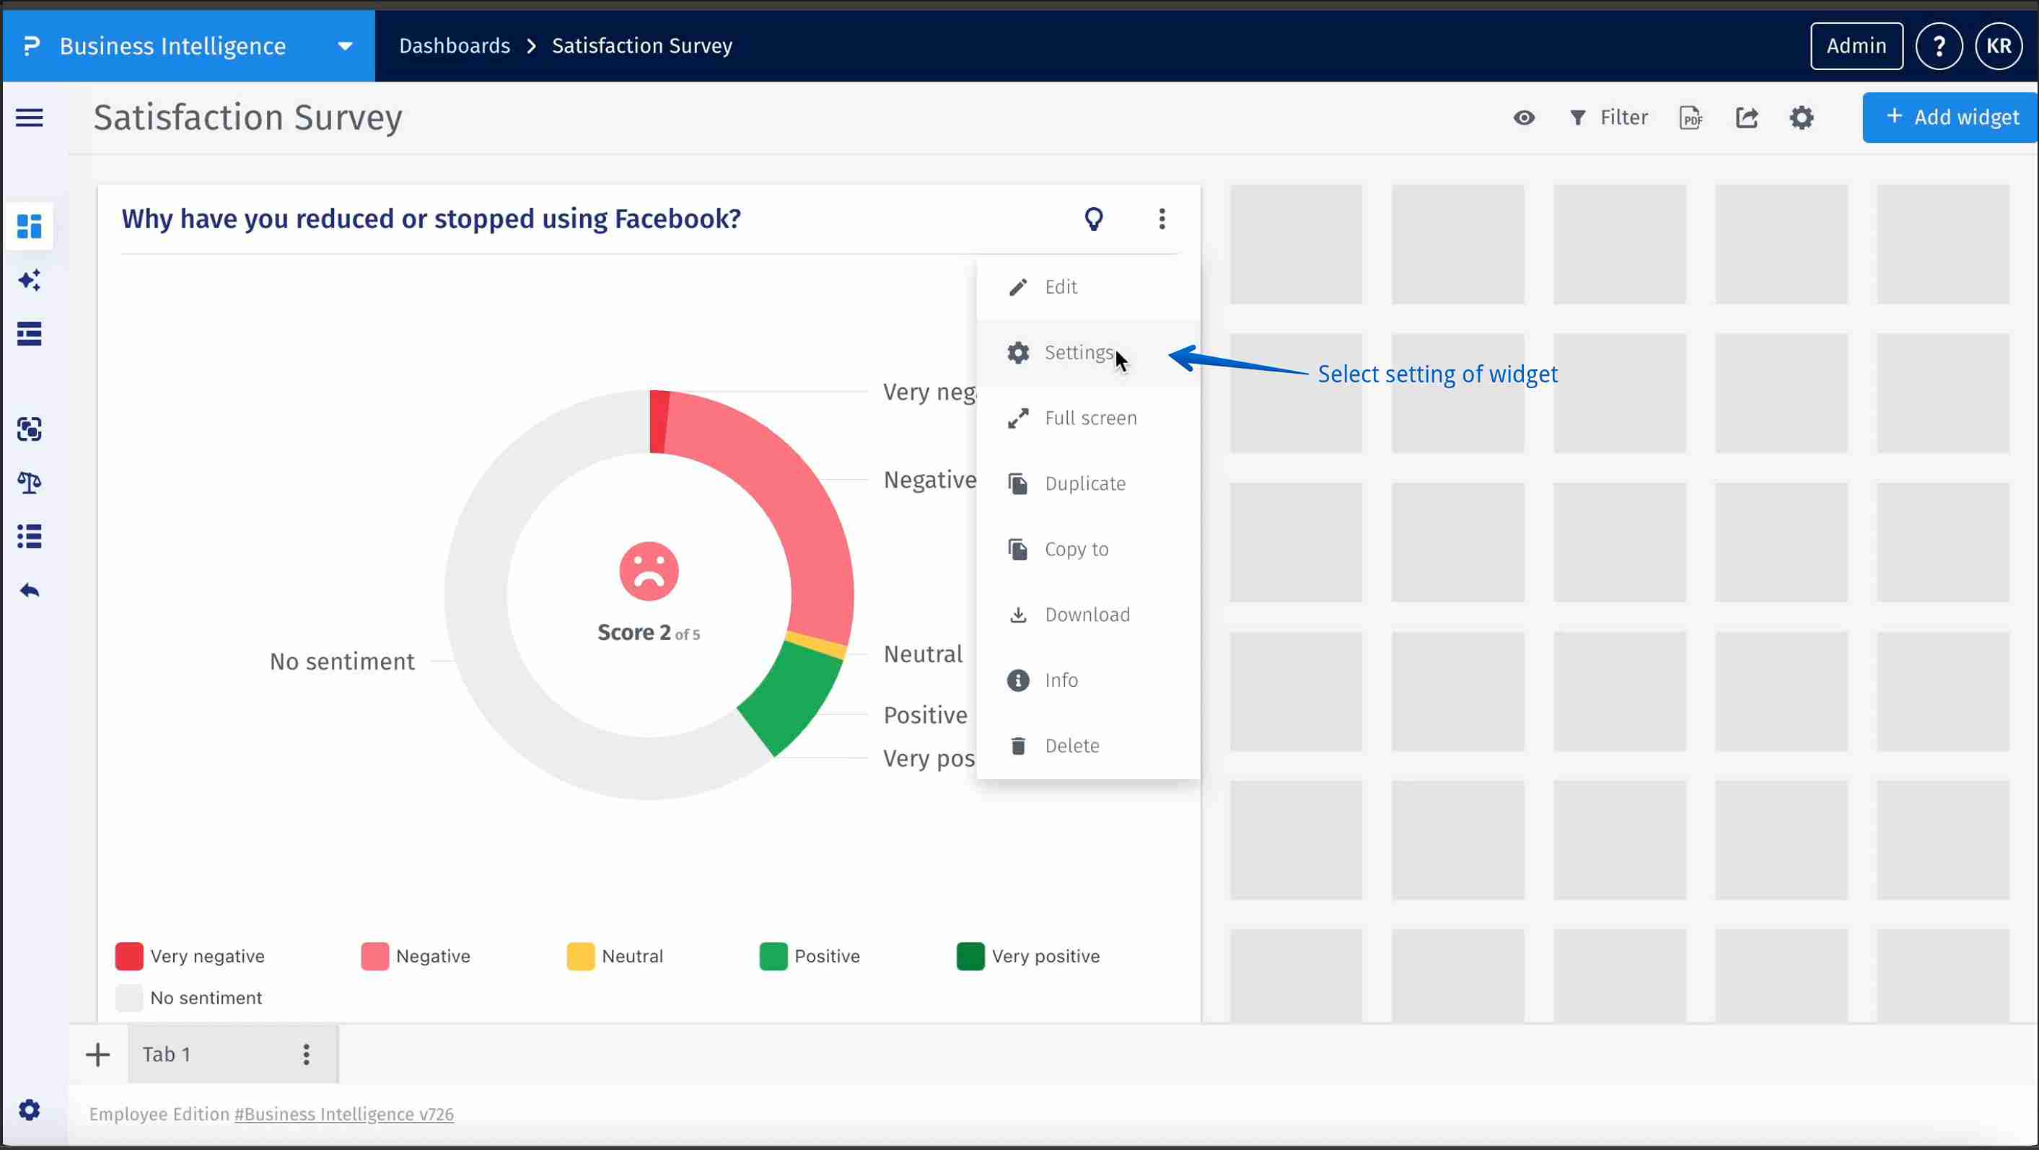The width and height of the screenshot is (2039, 1150).
Task: Open the Tab 1 three-dot menu
Action: tap(305, 1054)
